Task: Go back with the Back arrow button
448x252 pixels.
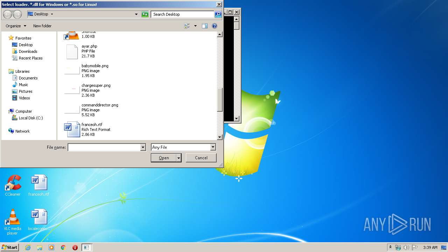Action: pos(7,14)
